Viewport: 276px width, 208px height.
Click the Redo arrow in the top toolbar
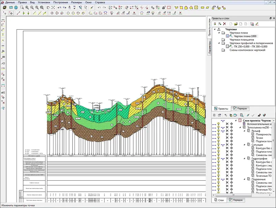105,7
